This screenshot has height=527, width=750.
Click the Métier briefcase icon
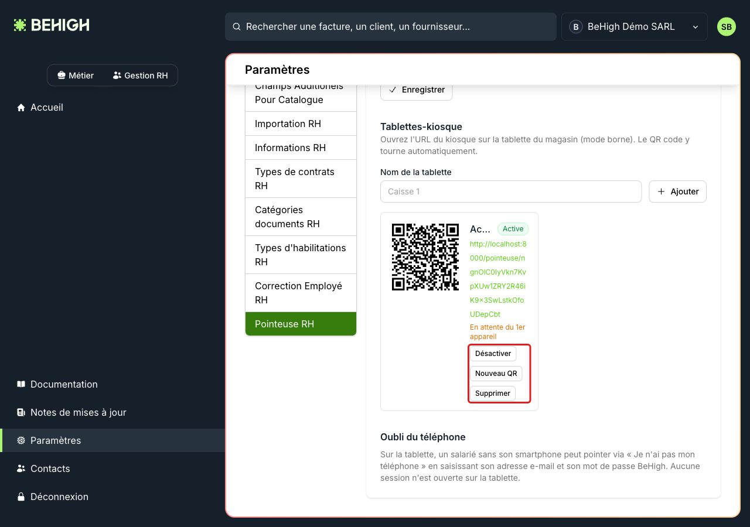pyautogui.click(x=61, y=76)
